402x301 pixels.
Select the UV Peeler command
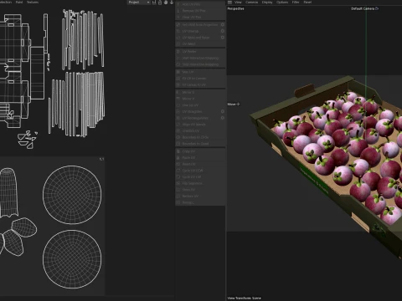point(200,52)
